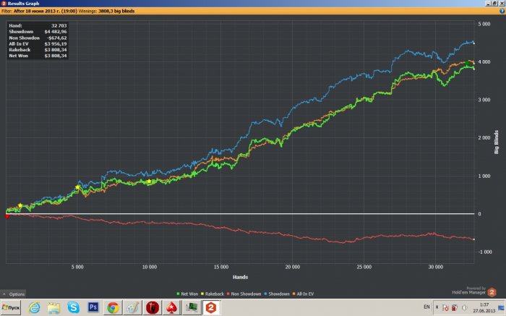
Task: Open Internet Explorer from the taskbar
Action: [34, 307]
